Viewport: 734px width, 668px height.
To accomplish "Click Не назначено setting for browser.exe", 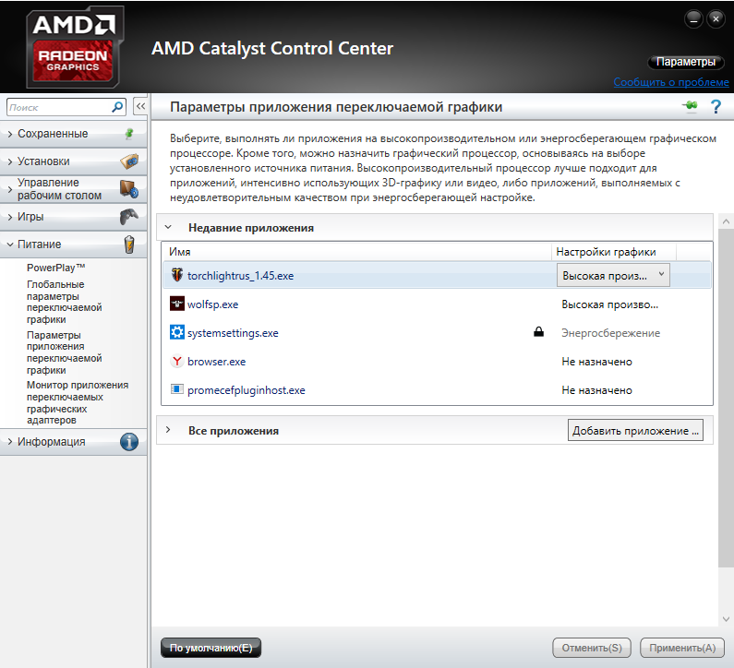I will tap(596, 362).
